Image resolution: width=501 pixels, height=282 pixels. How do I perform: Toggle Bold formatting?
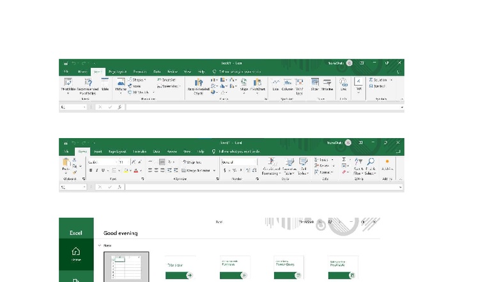91,170
